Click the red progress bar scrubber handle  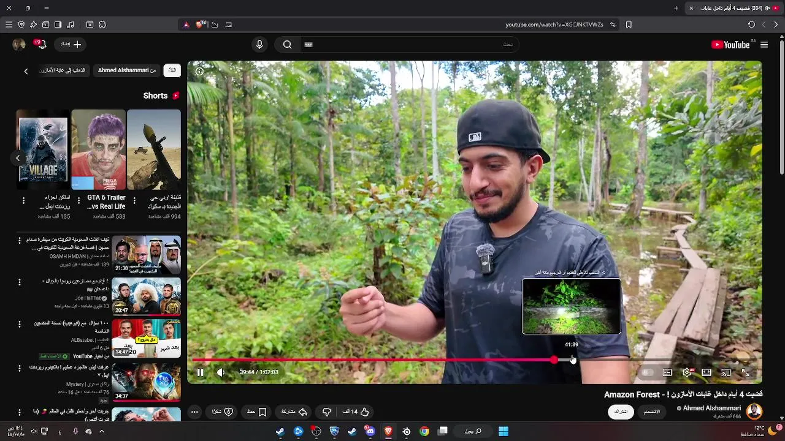point(554,360)
